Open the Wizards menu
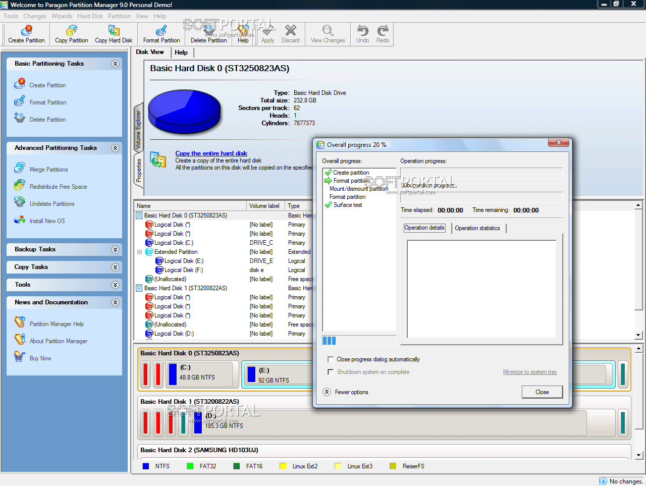The image size is (646, 486). (x=62, y=16)
